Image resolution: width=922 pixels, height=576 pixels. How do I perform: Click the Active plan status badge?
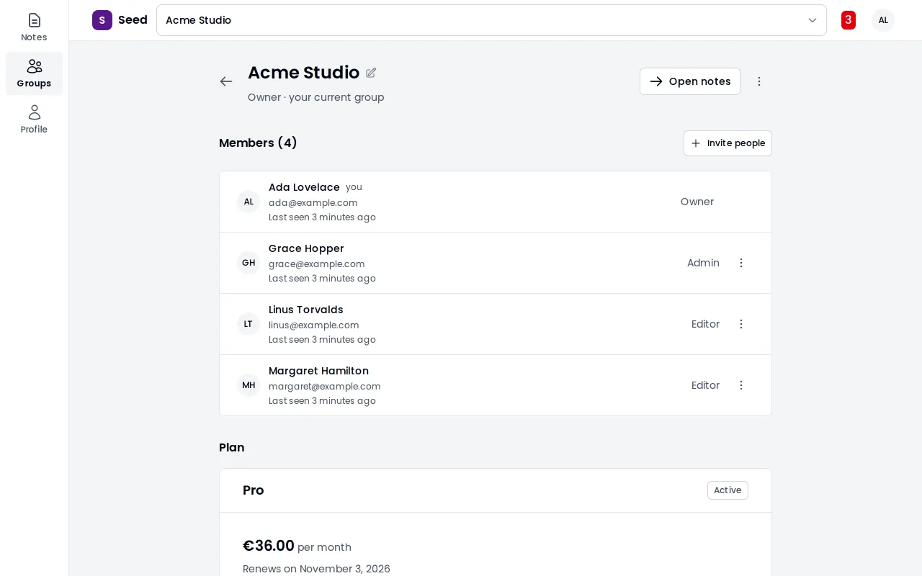click(728, 490)
